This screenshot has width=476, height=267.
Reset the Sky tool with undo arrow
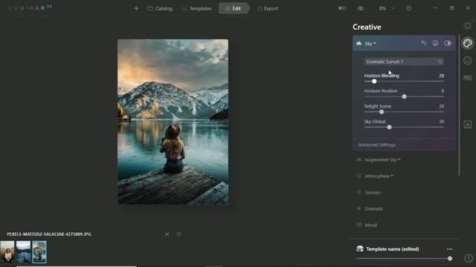(x=424, y=43)
